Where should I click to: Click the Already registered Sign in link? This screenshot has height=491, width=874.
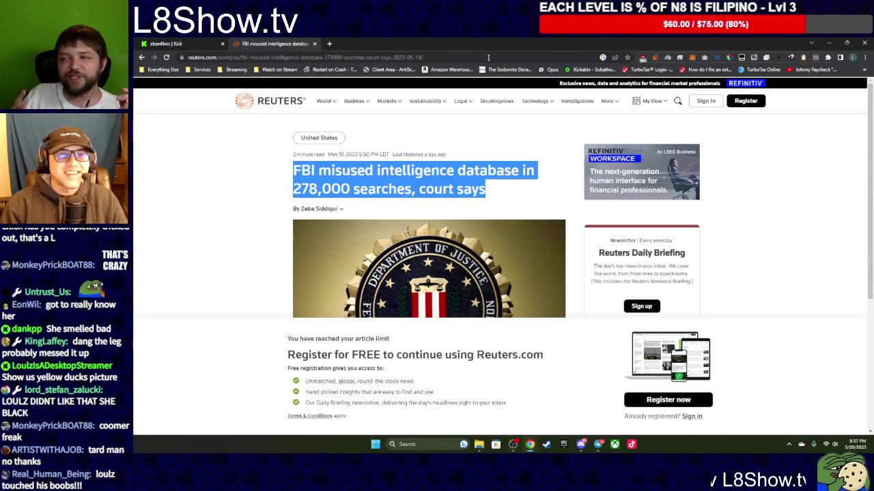coord(692,416)
